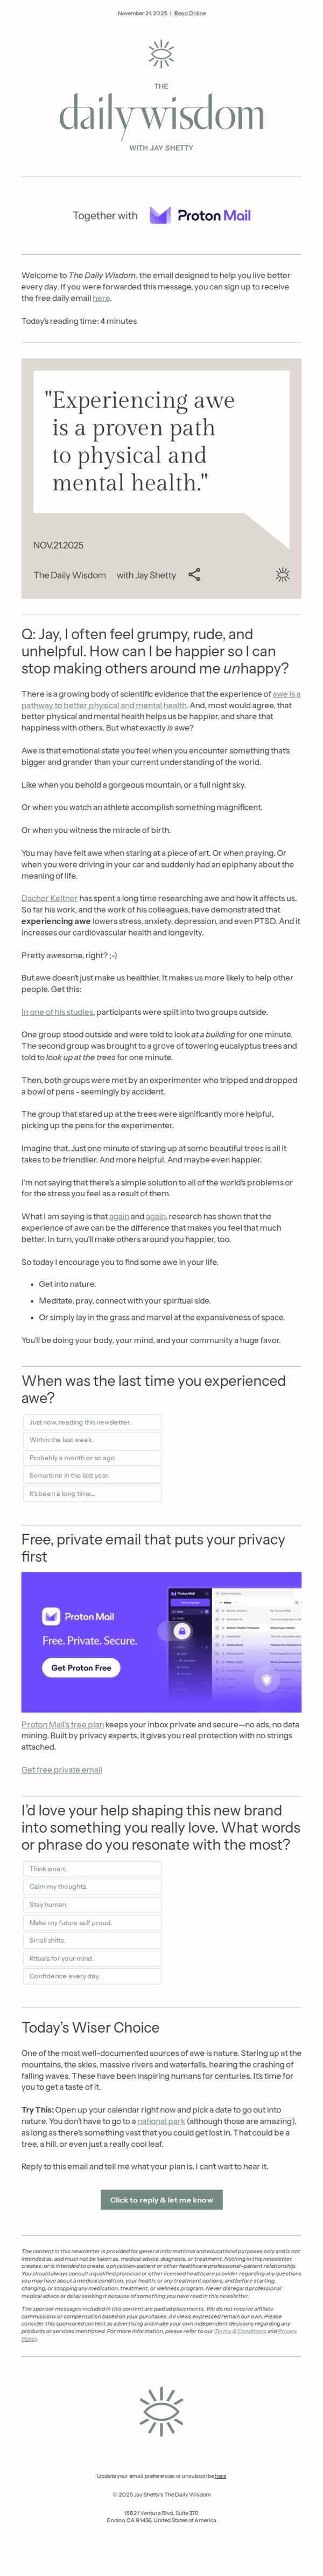
Task: Pick the 'It's been a long time' answer
Action: pyautogui.click(x=93, y=1493)
